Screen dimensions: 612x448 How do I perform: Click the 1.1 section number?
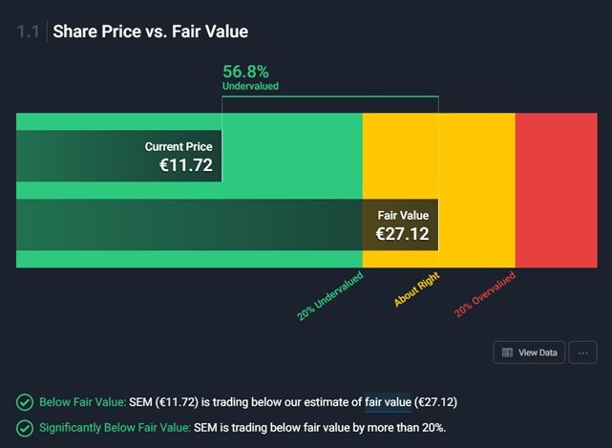[29, 32]
